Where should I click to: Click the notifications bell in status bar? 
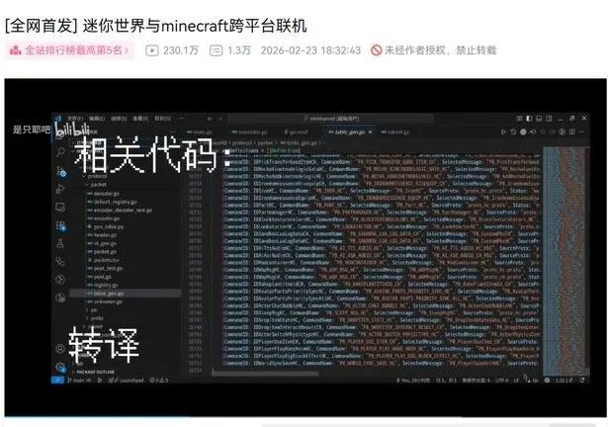(x=582, y=381)
